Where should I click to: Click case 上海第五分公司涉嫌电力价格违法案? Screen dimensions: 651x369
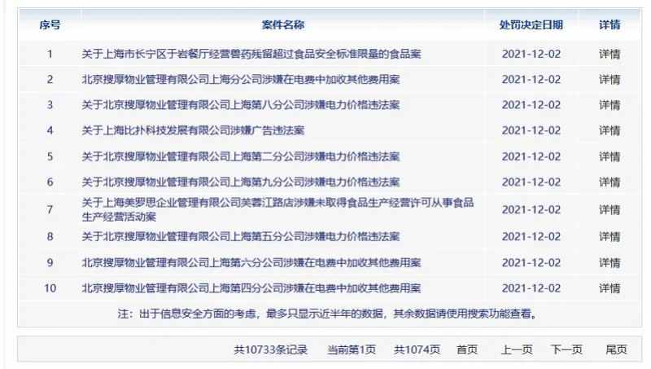(x=240, y=237)
